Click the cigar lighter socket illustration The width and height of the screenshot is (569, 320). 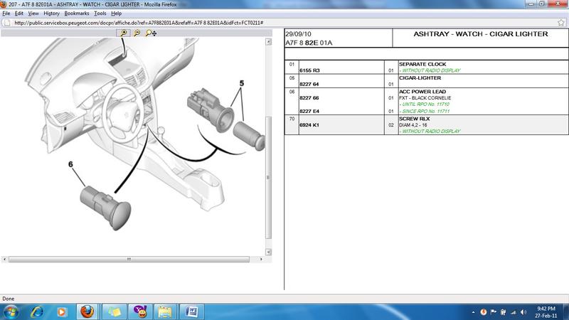click(x=211, y=111)
